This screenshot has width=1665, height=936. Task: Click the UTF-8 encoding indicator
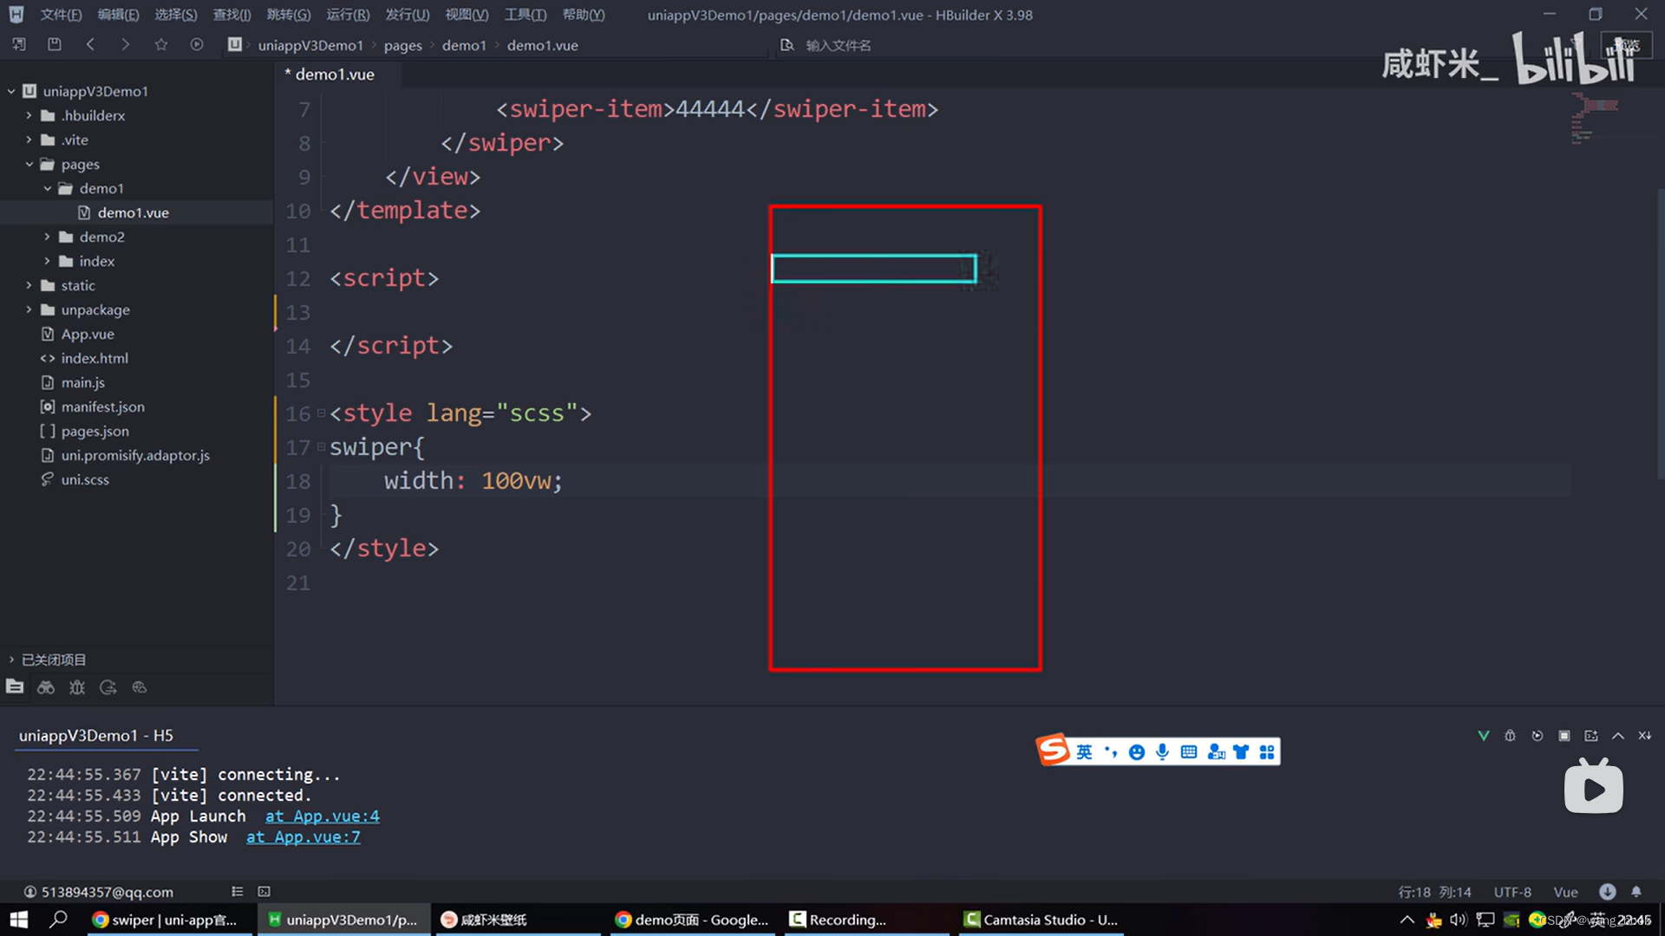coord(1512,892)
